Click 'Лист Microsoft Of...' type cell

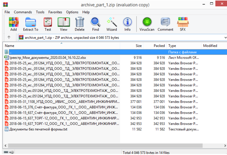[x=184, y=58]
